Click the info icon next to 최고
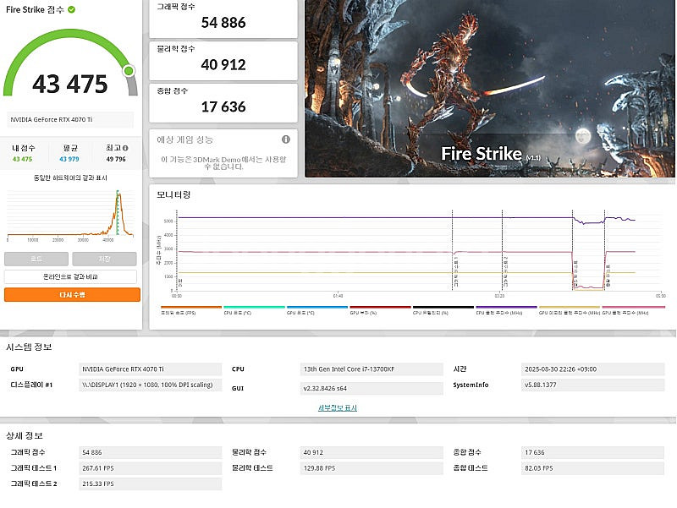 tap(125, 148)
